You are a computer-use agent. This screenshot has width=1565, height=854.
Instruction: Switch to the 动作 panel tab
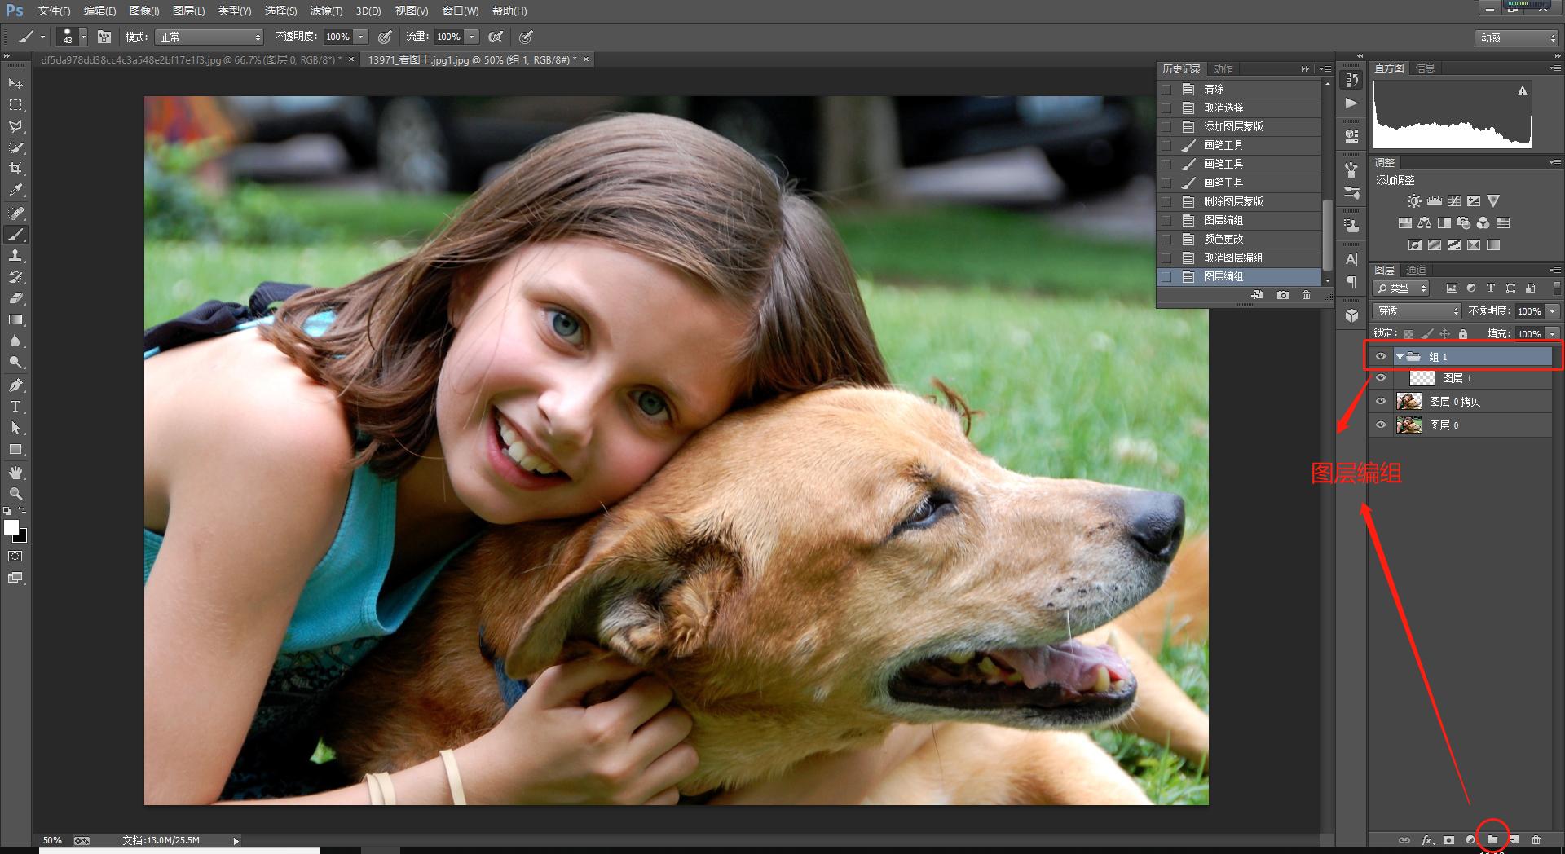click(1223, 69)
